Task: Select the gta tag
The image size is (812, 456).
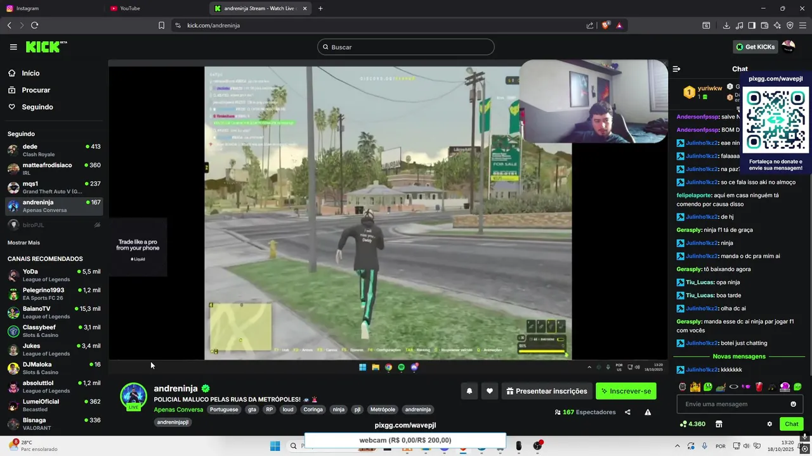Action: (252, 410)
